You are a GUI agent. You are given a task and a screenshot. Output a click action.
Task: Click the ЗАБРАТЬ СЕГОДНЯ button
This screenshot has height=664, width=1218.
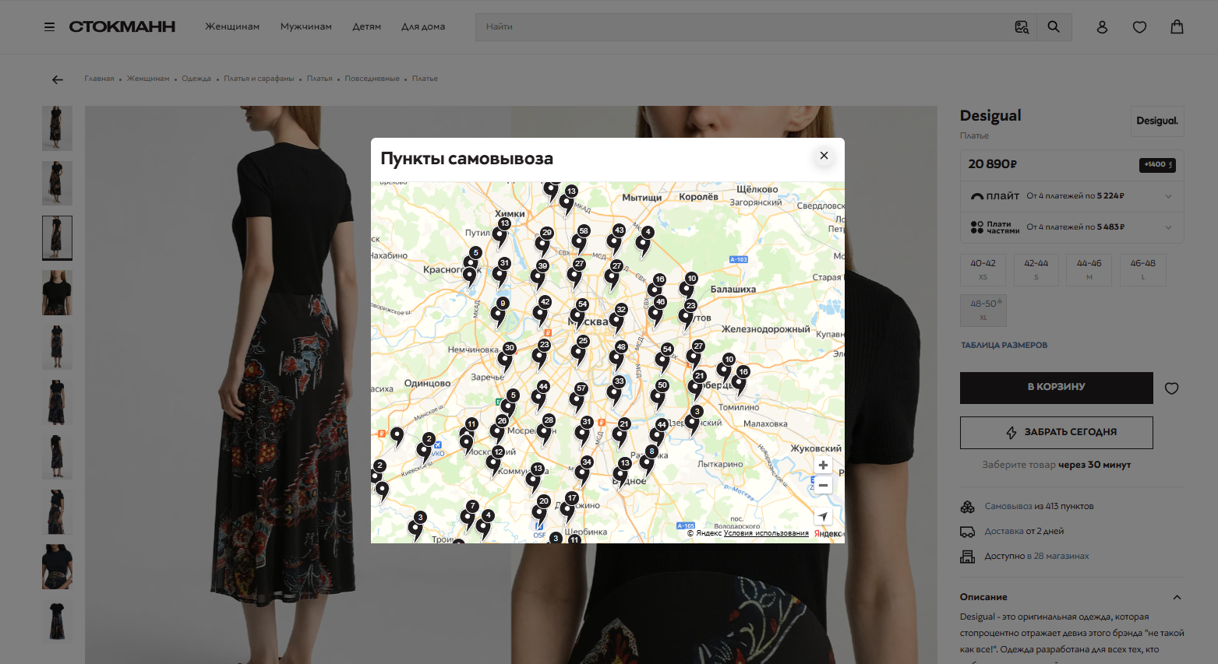[x=1056, y=433]
